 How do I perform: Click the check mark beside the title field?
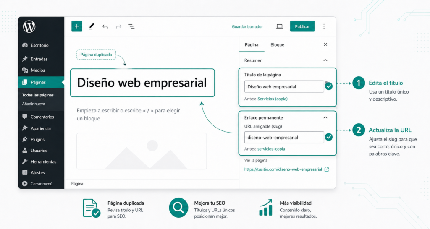pos(328,86)
